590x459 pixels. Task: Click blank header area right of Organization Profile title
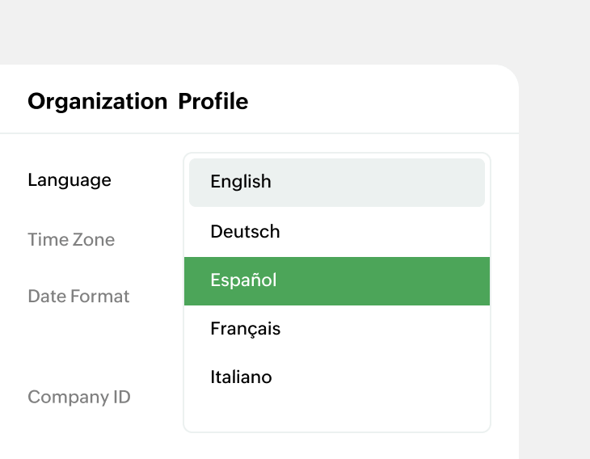380,101
